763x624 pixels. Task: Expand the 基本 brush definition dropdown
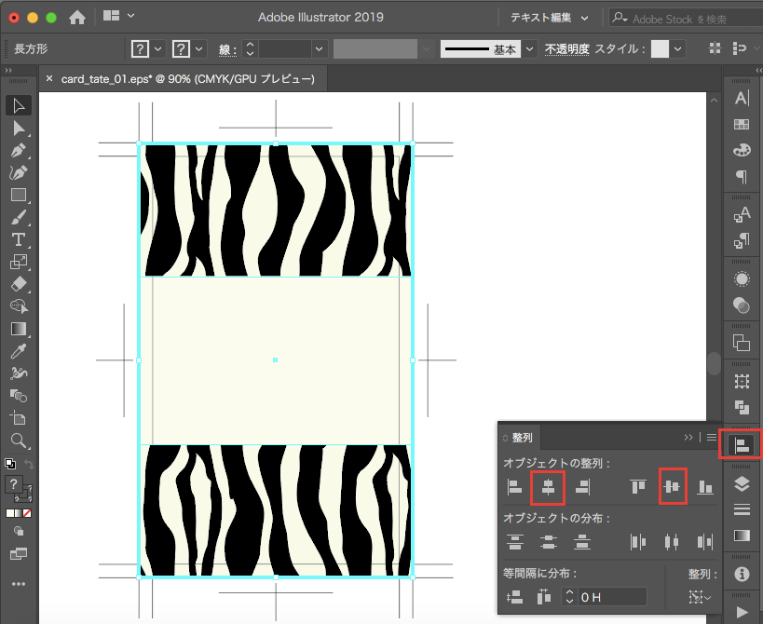pyautogui.click(x=530, y=49)
